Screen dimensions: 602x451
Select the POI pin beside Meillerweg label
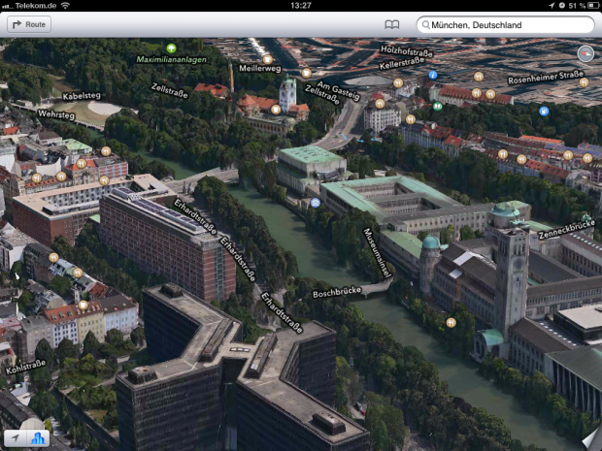coord(267,58)
